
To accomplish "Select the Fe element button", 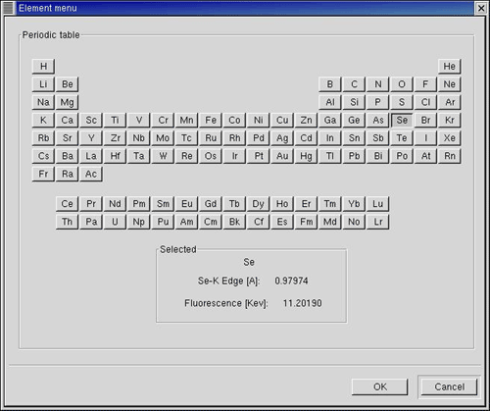I will (x=211, y=121).
